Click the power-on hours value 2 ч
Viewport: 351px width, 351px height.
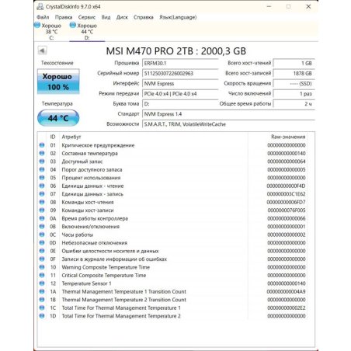[294, 104]
